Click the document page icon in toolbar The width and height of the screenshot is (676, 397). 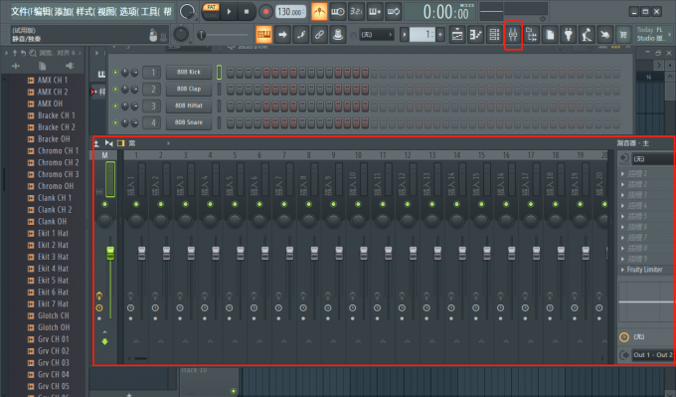[x=550, y=35]
